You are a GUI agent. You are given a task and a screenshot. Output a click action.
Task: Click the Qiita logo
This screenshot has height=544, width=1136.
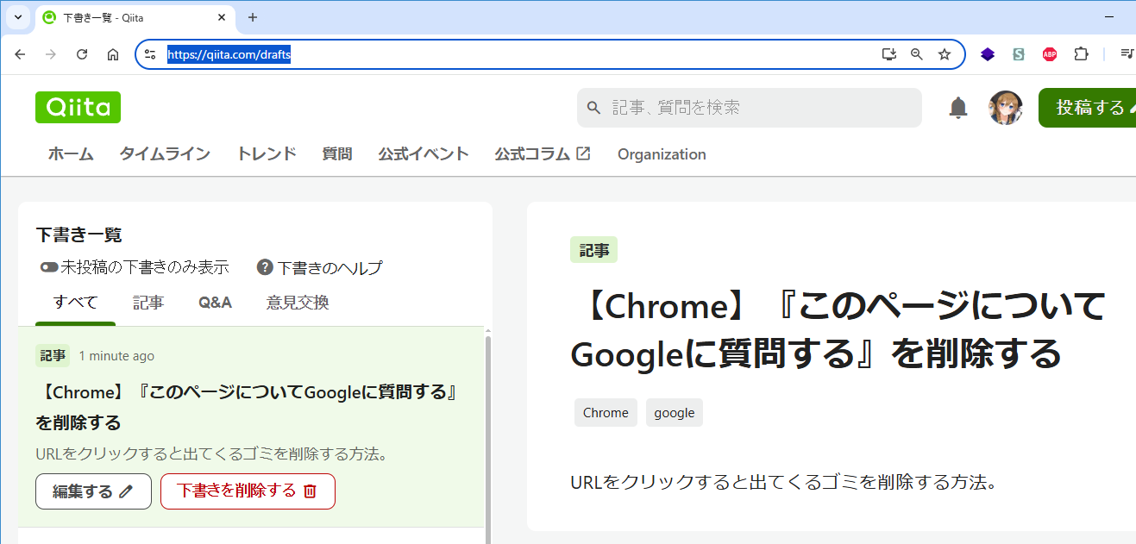pos(78,108)
